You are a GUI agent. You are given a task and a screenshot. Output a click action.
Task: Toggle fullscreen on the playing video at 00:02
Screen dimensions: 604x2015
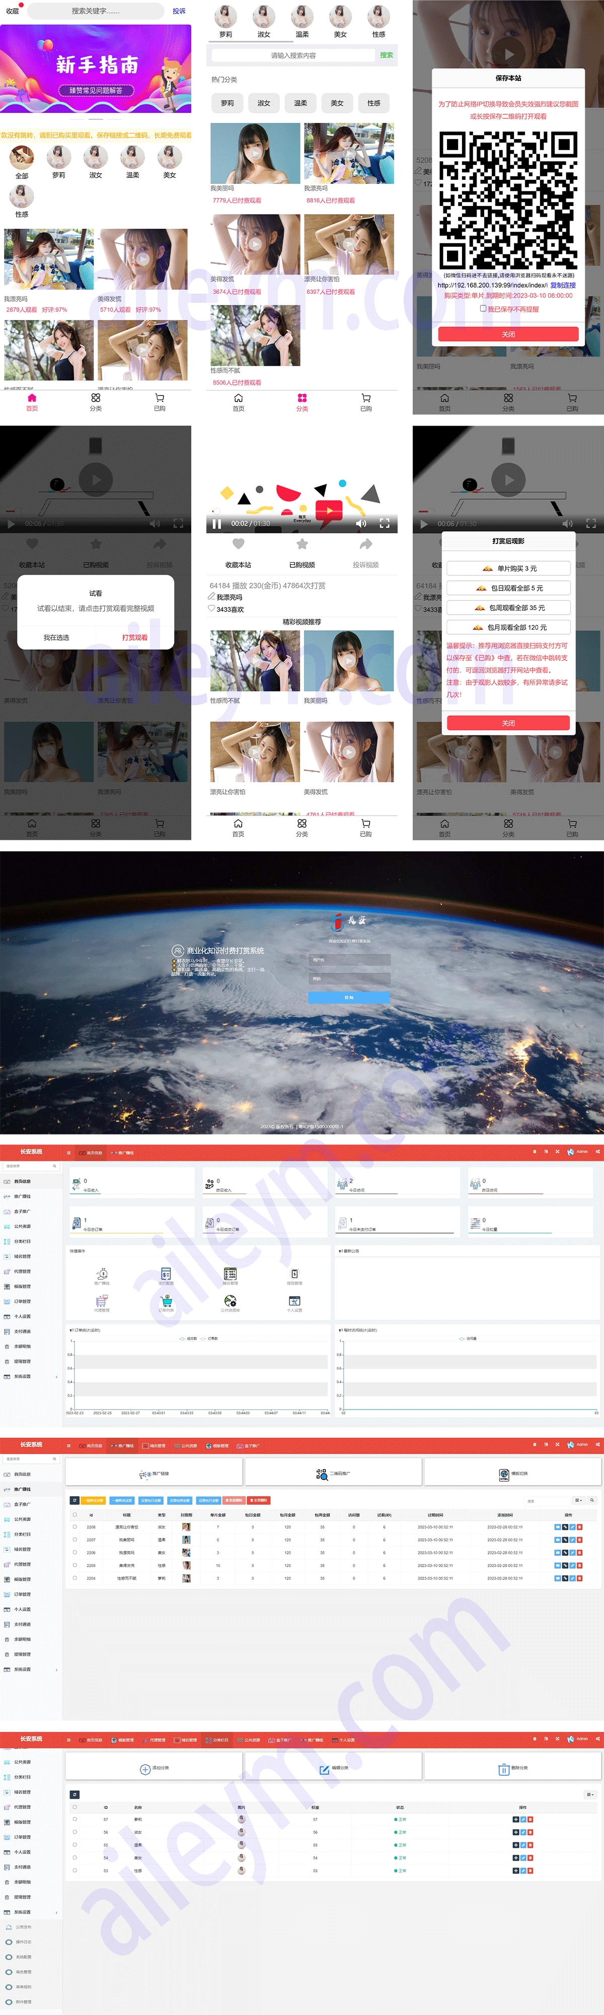click(385, 523)
